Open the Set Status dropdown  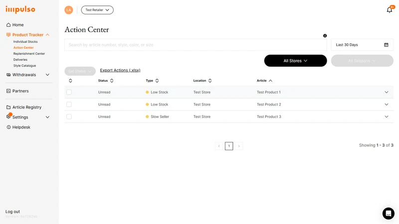pyautogui.click(x=80, y=71)
